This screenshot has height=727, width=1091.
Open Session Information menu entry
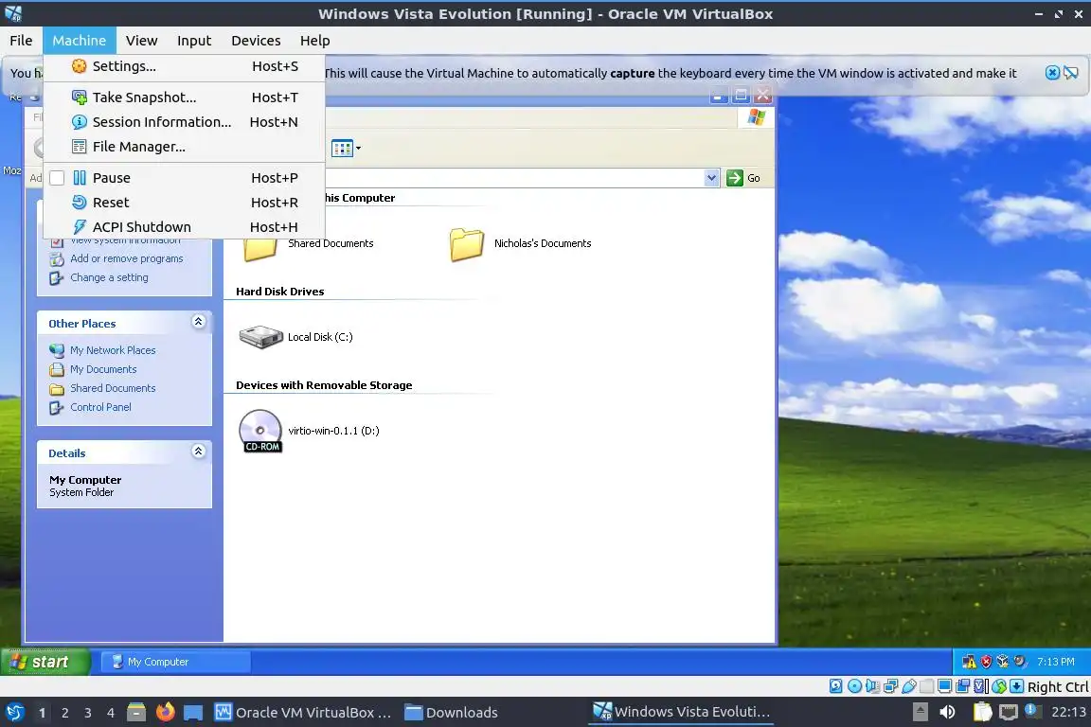point(185,122)
